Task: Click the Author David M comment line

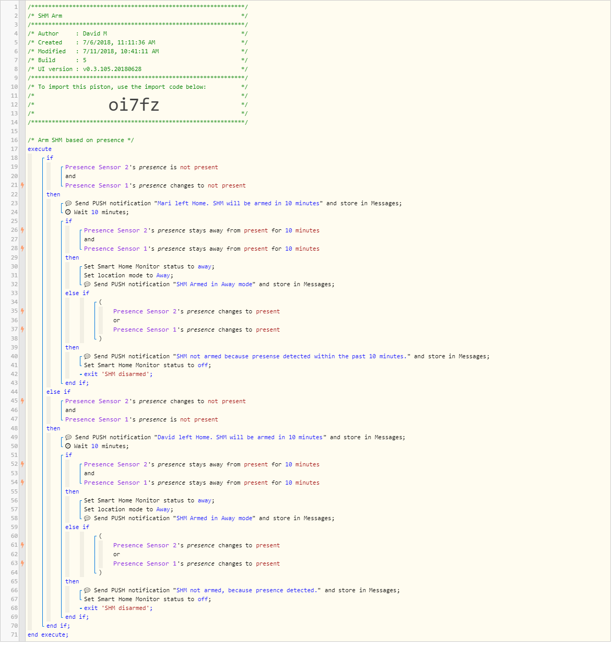Action: [x=138, y=33]
